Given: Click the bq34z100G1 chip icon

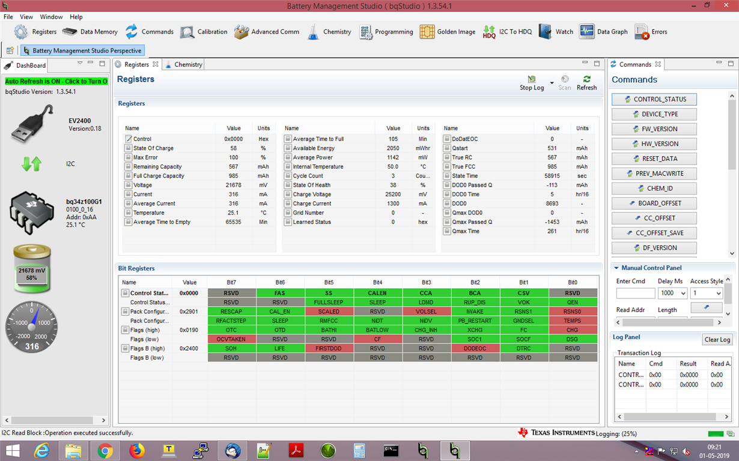Looking at the screenshot, I should 32,213.
